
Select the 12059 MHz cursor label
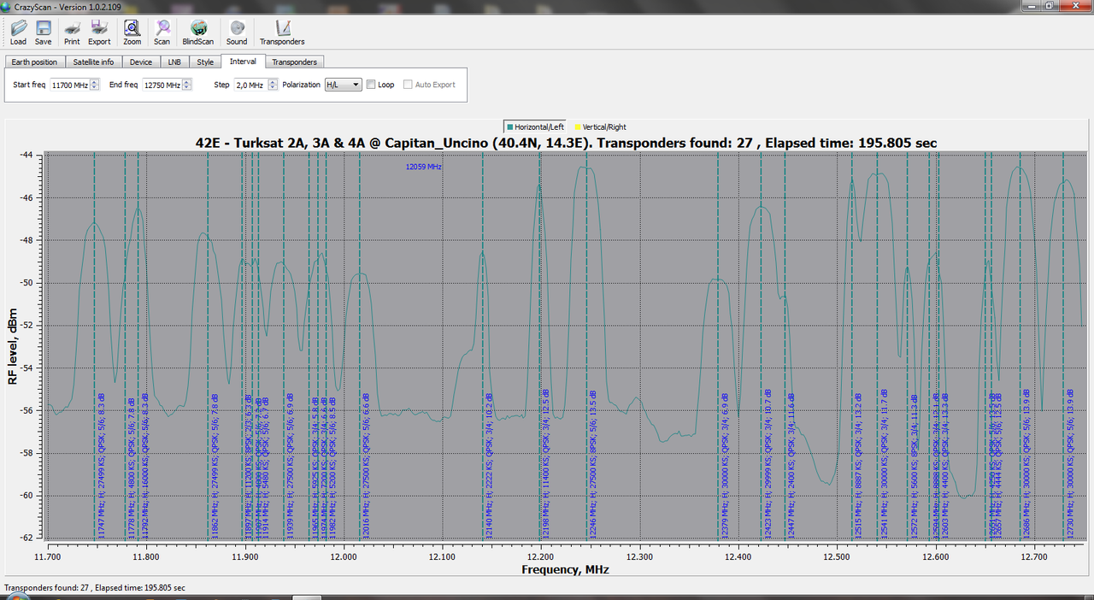pos(423,167)
